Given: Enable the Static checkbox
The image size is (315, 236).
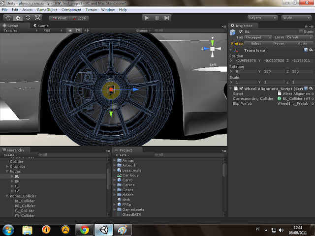Looking at the screenshot, I should (x=302, y=31).
